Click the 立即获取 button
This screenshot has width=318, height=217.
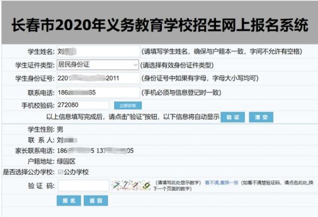coord(128,106)
